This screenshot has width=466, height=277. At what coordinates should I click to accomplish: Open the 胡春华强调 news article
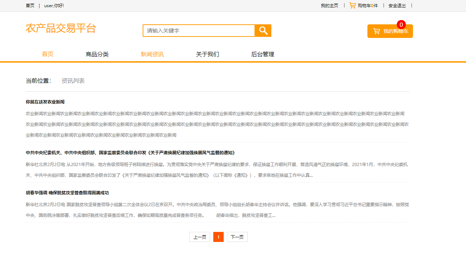coord(67,193)
